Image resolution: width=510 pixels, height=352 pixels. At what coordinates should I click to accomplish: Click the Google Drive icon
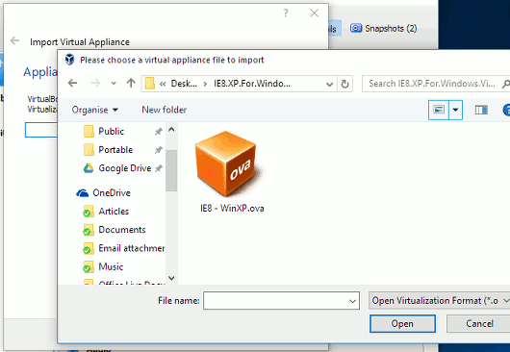(x=89, y=168)
